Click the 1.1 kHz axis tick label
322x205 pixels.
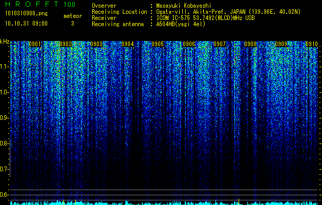[x=5, y=67]
